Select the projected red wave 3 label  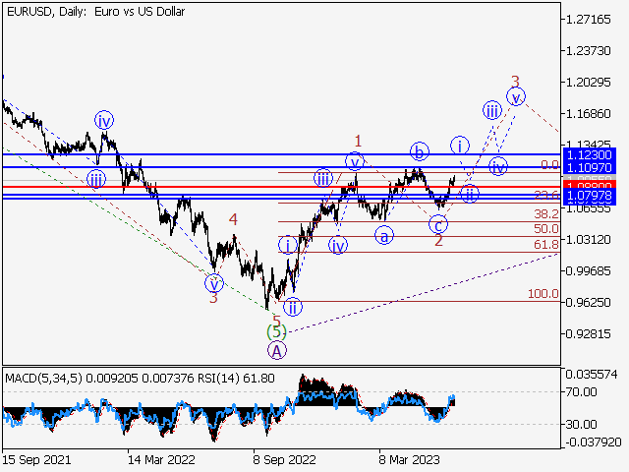[515, 82]
